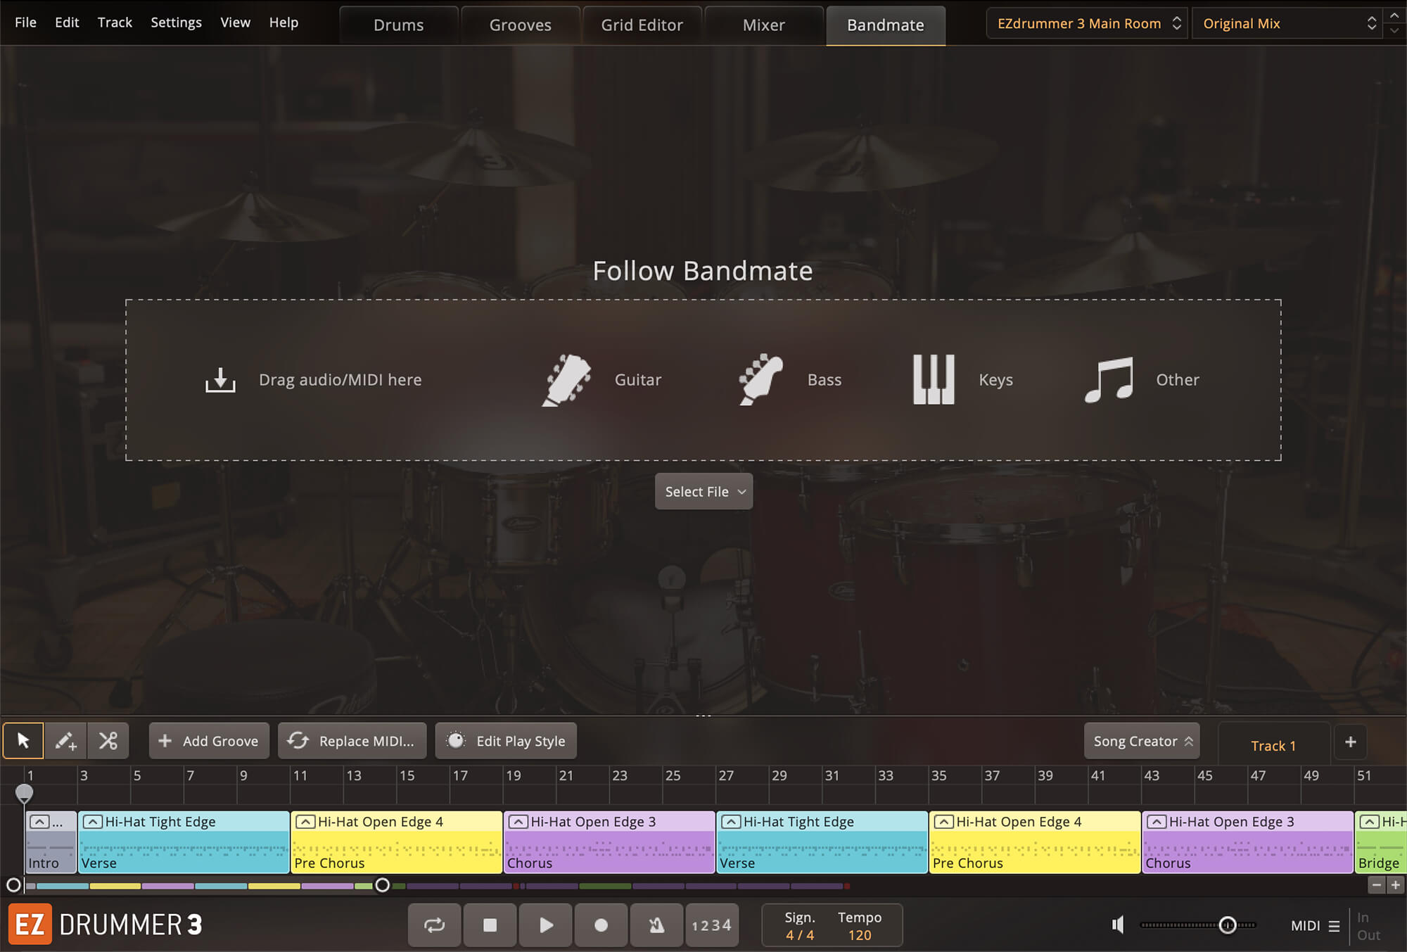Toggle loop playback on
The image size is (1407, 952).
click(434, 925)
